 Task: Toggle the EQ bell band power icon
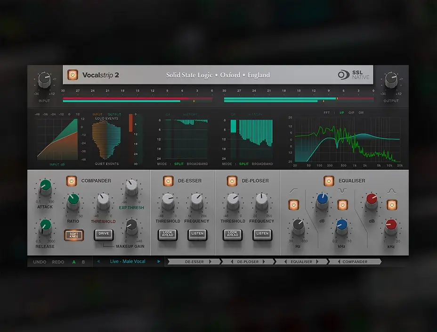pyautogui.click(x=392, y=205)
